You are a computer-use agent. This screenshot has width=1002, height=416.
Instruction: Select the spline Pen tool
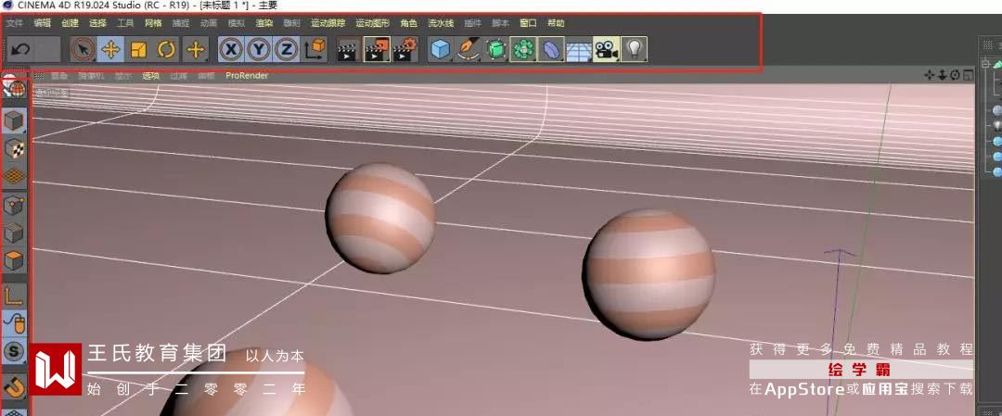(469, 49)
